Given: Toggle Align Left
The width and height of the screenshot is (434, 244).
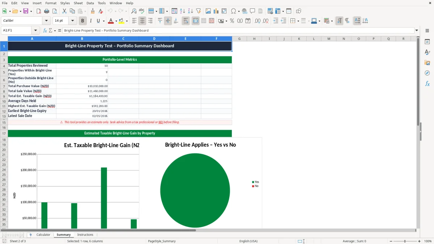Looking at the screenshot, I should click(x=134, y=21).
